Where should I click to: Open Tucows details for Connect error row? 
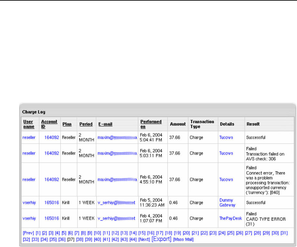click(x=226, y=180)
